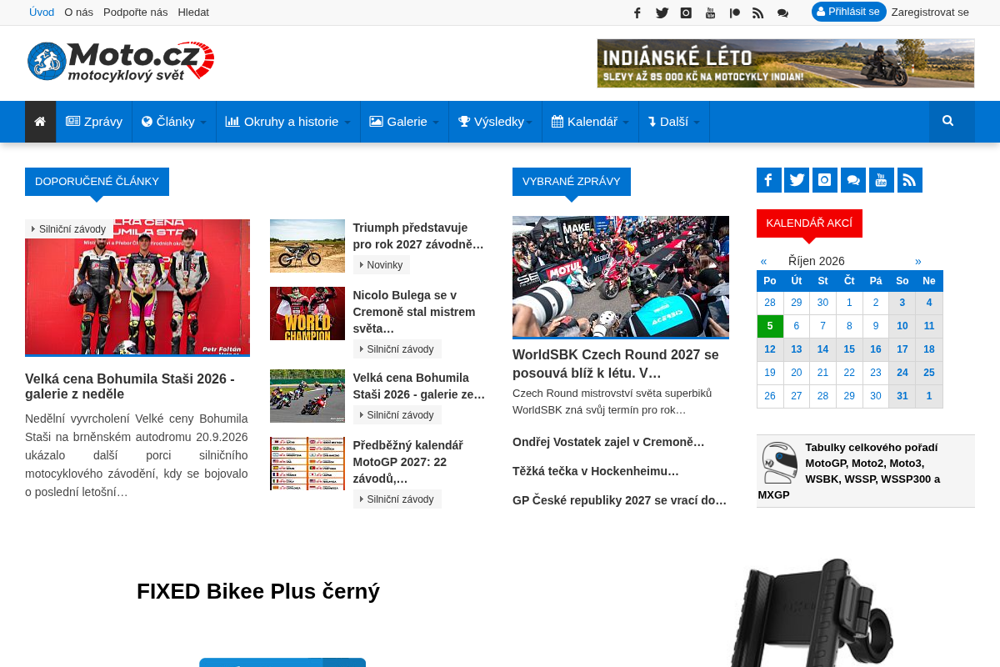Open the O nás top menu link
1000x667 pixels.
[79, 13]
